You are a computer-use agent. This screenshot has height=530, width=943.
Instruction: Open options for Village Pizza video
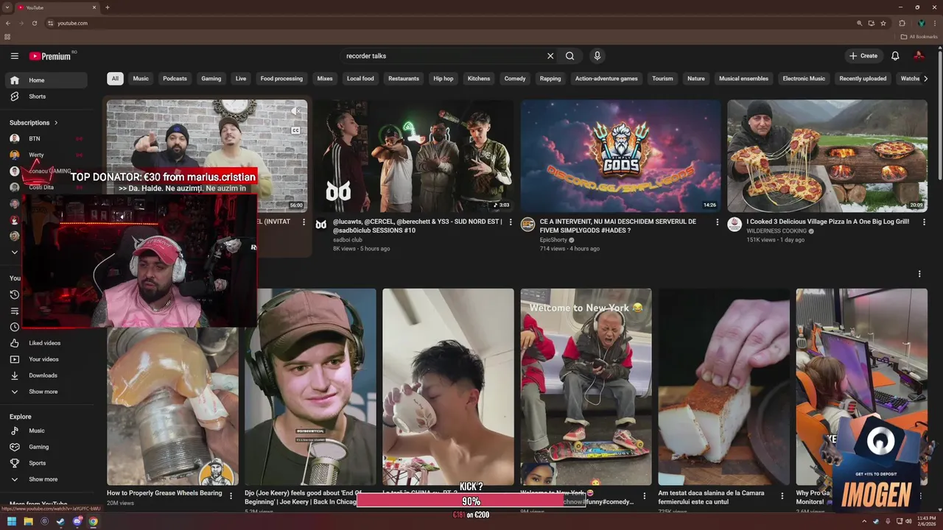click(x=924, y=222)
